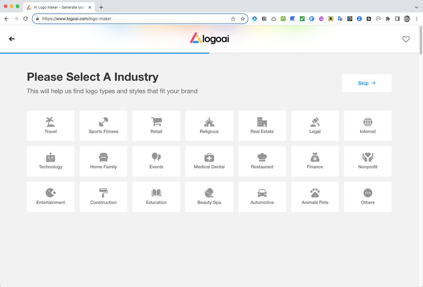The image size is (423, 287).
Task: Reload the current page
Action: coord(25,19)
